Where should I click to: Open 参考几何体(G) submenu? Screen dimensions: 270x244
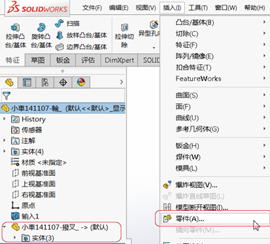tap(215, 129)
